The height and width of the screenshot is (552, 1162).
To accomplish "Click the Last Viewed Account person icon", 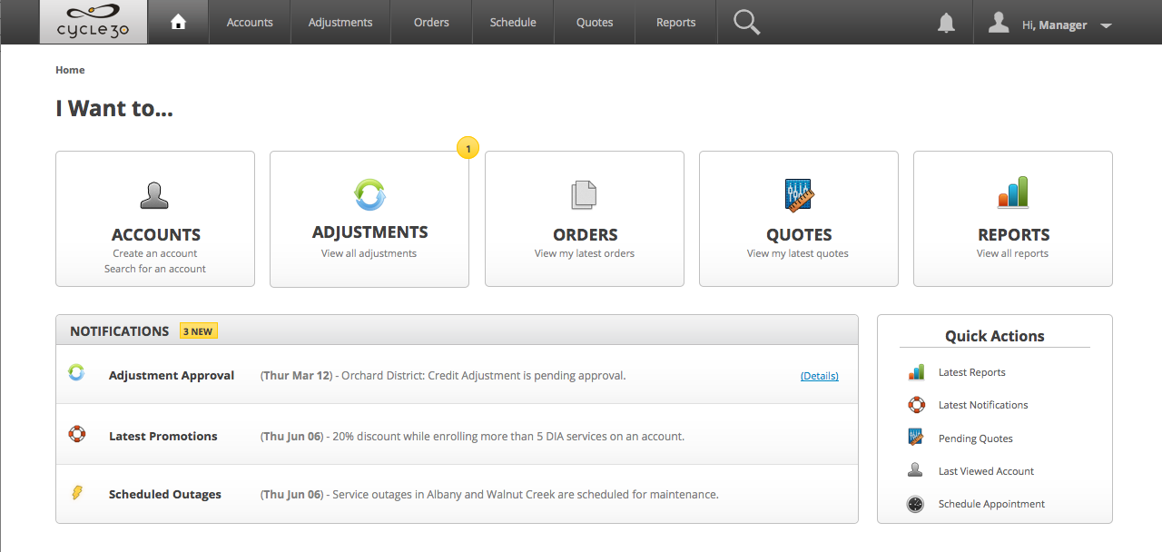I will tap(916, 470).
